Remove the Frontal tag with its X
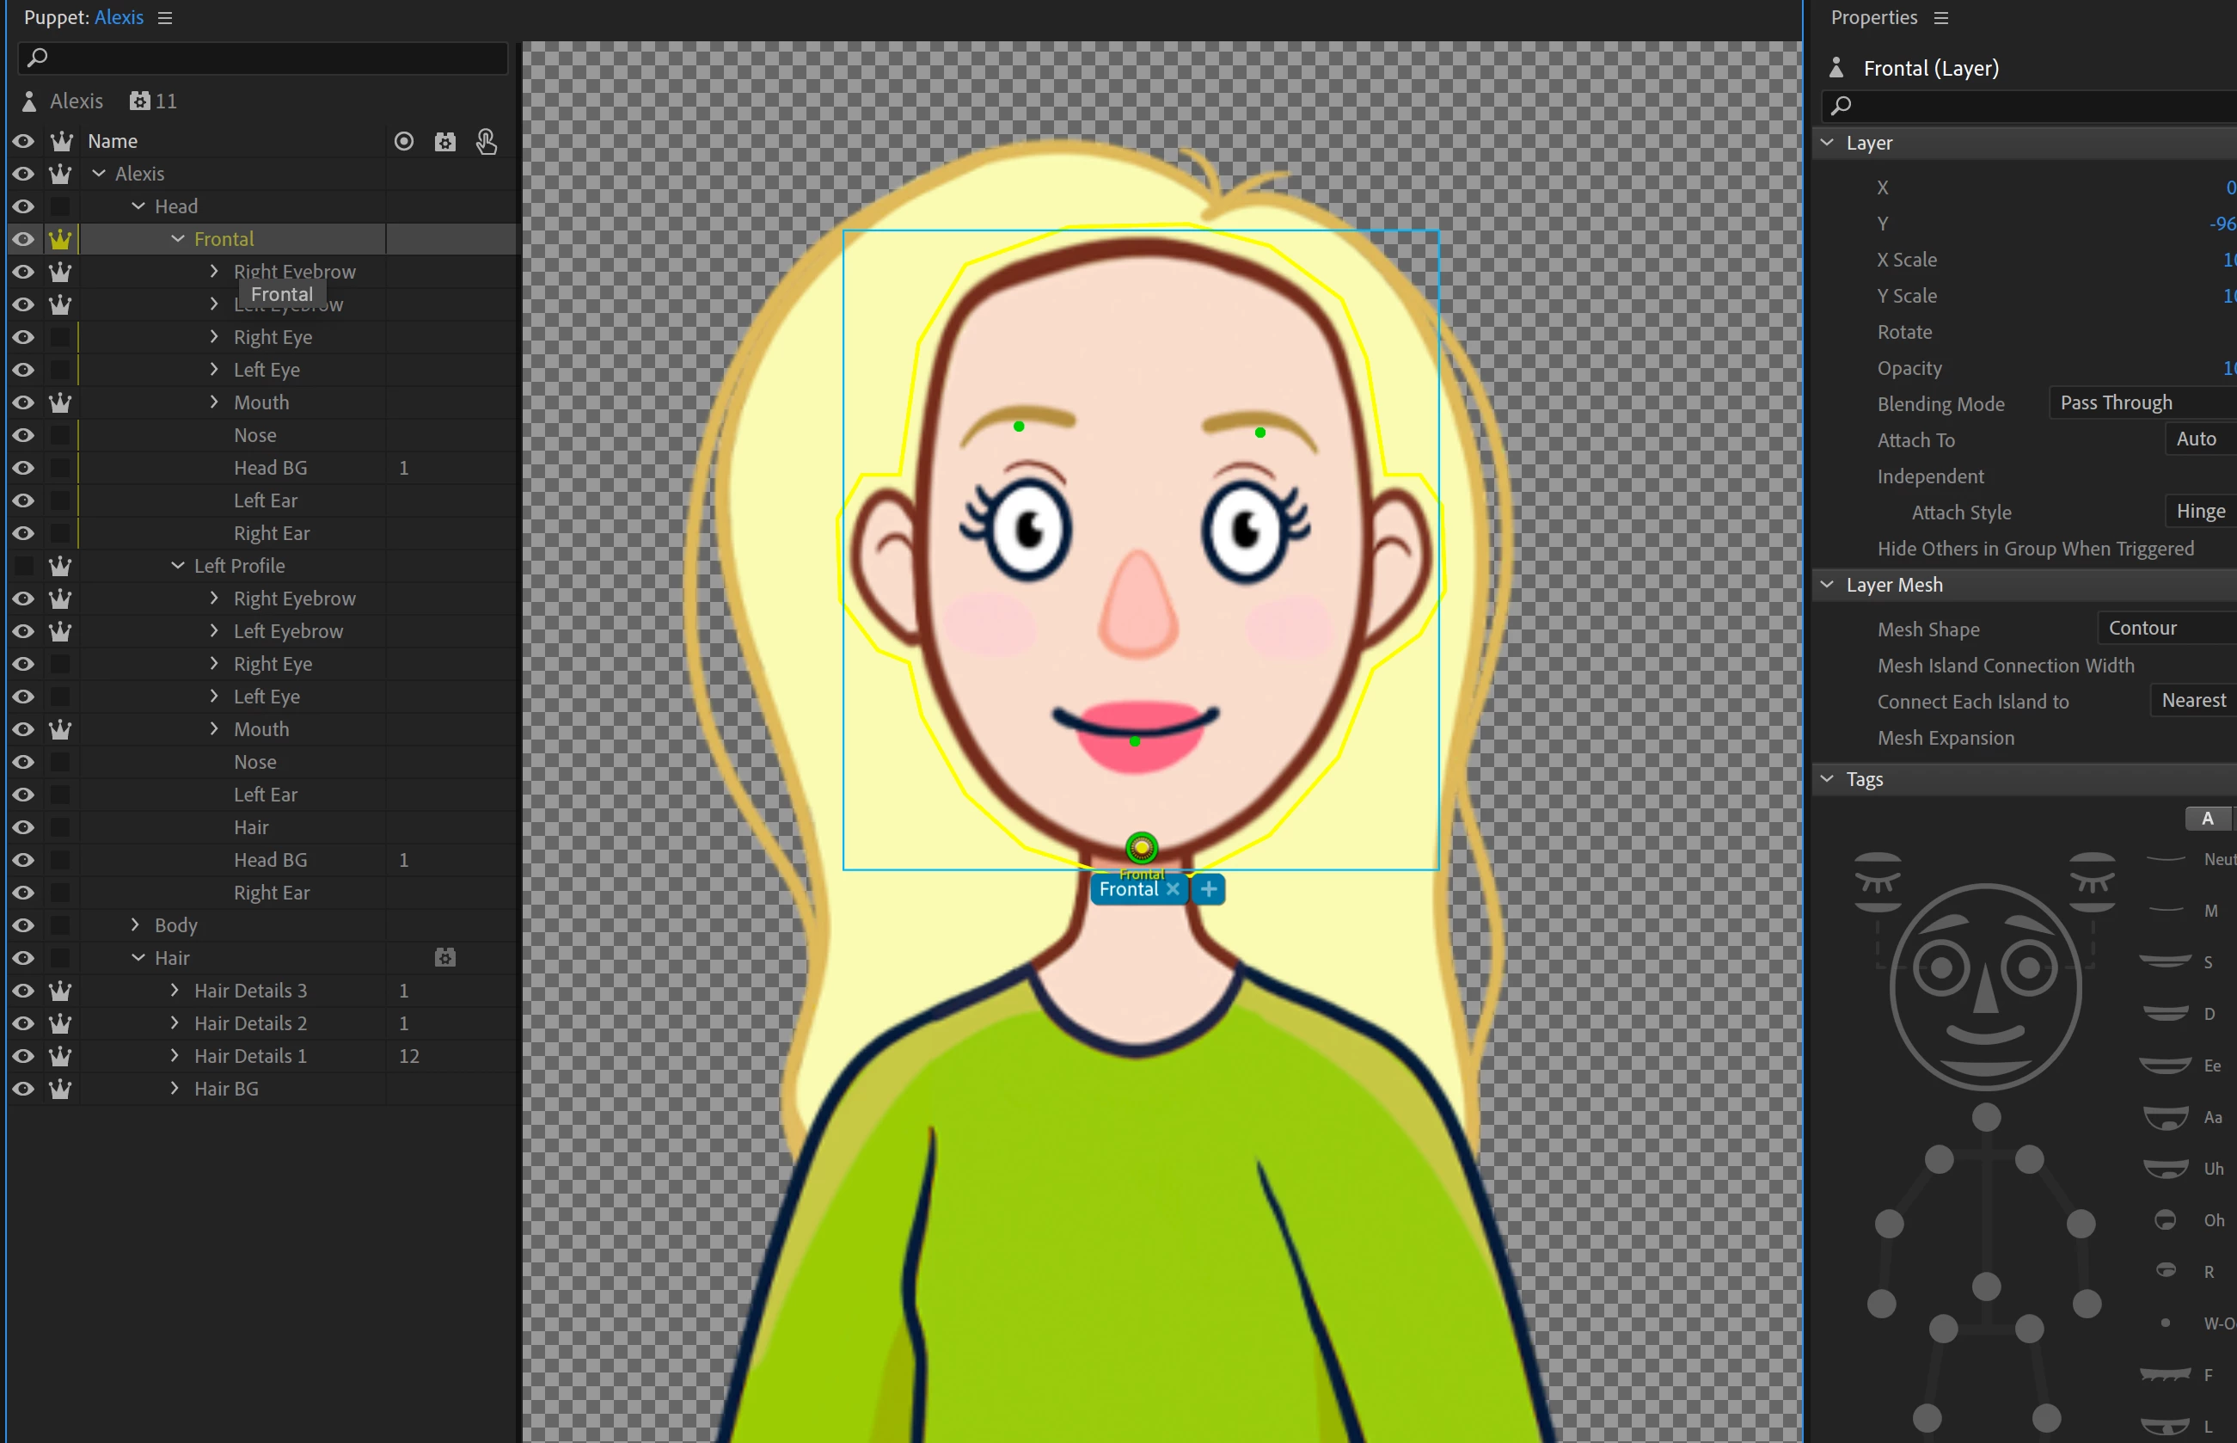This screenshot has height=1443, width=2237. tap(1173, 889)
